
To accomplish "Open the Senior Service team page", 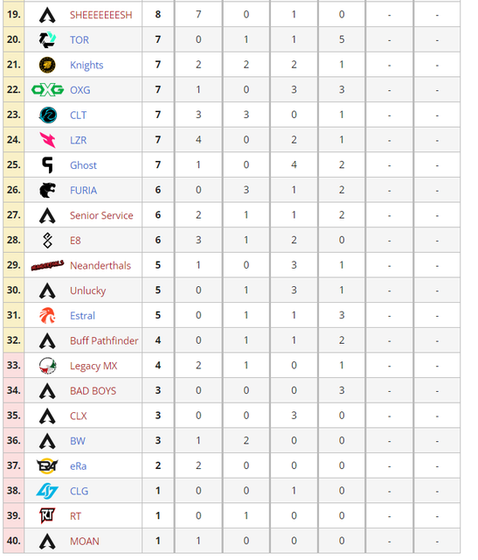I will [x=101, y=215].
